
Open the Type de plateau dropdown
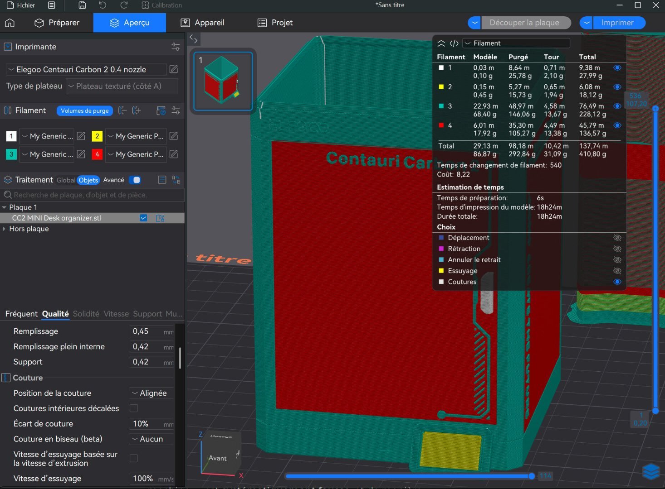[x=122, y=86]
